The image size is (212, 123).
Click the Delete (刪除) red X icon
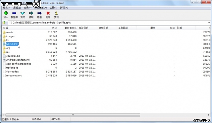click(48, 13)
